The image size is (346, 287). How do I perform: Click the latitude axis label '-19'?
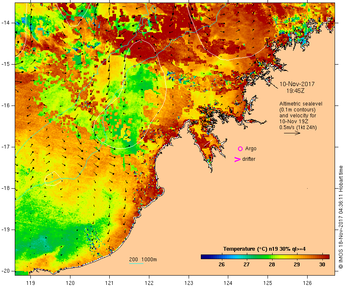tap(5, 230)
